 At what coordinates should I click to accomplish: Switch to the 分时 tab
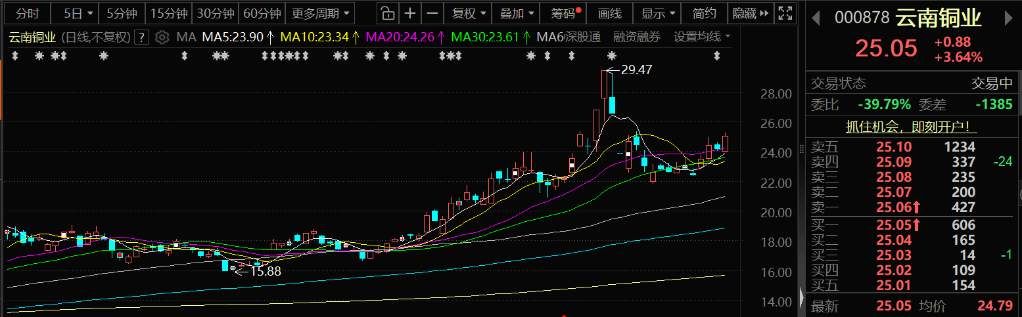click(28, 13)
